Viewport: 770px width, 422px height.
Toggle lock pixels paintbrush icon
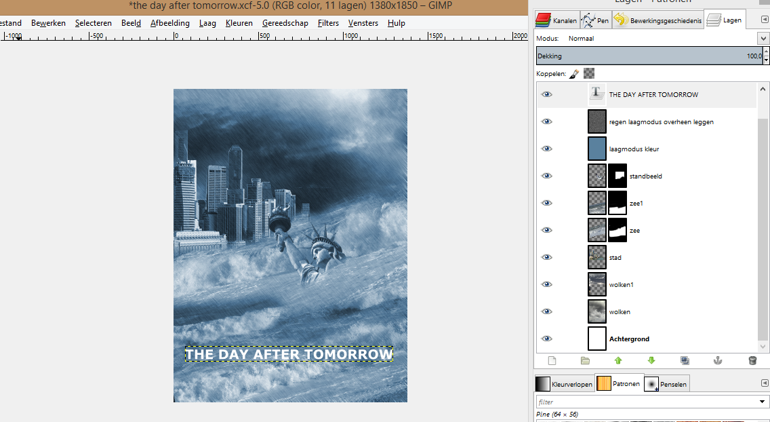click(574, 73)
